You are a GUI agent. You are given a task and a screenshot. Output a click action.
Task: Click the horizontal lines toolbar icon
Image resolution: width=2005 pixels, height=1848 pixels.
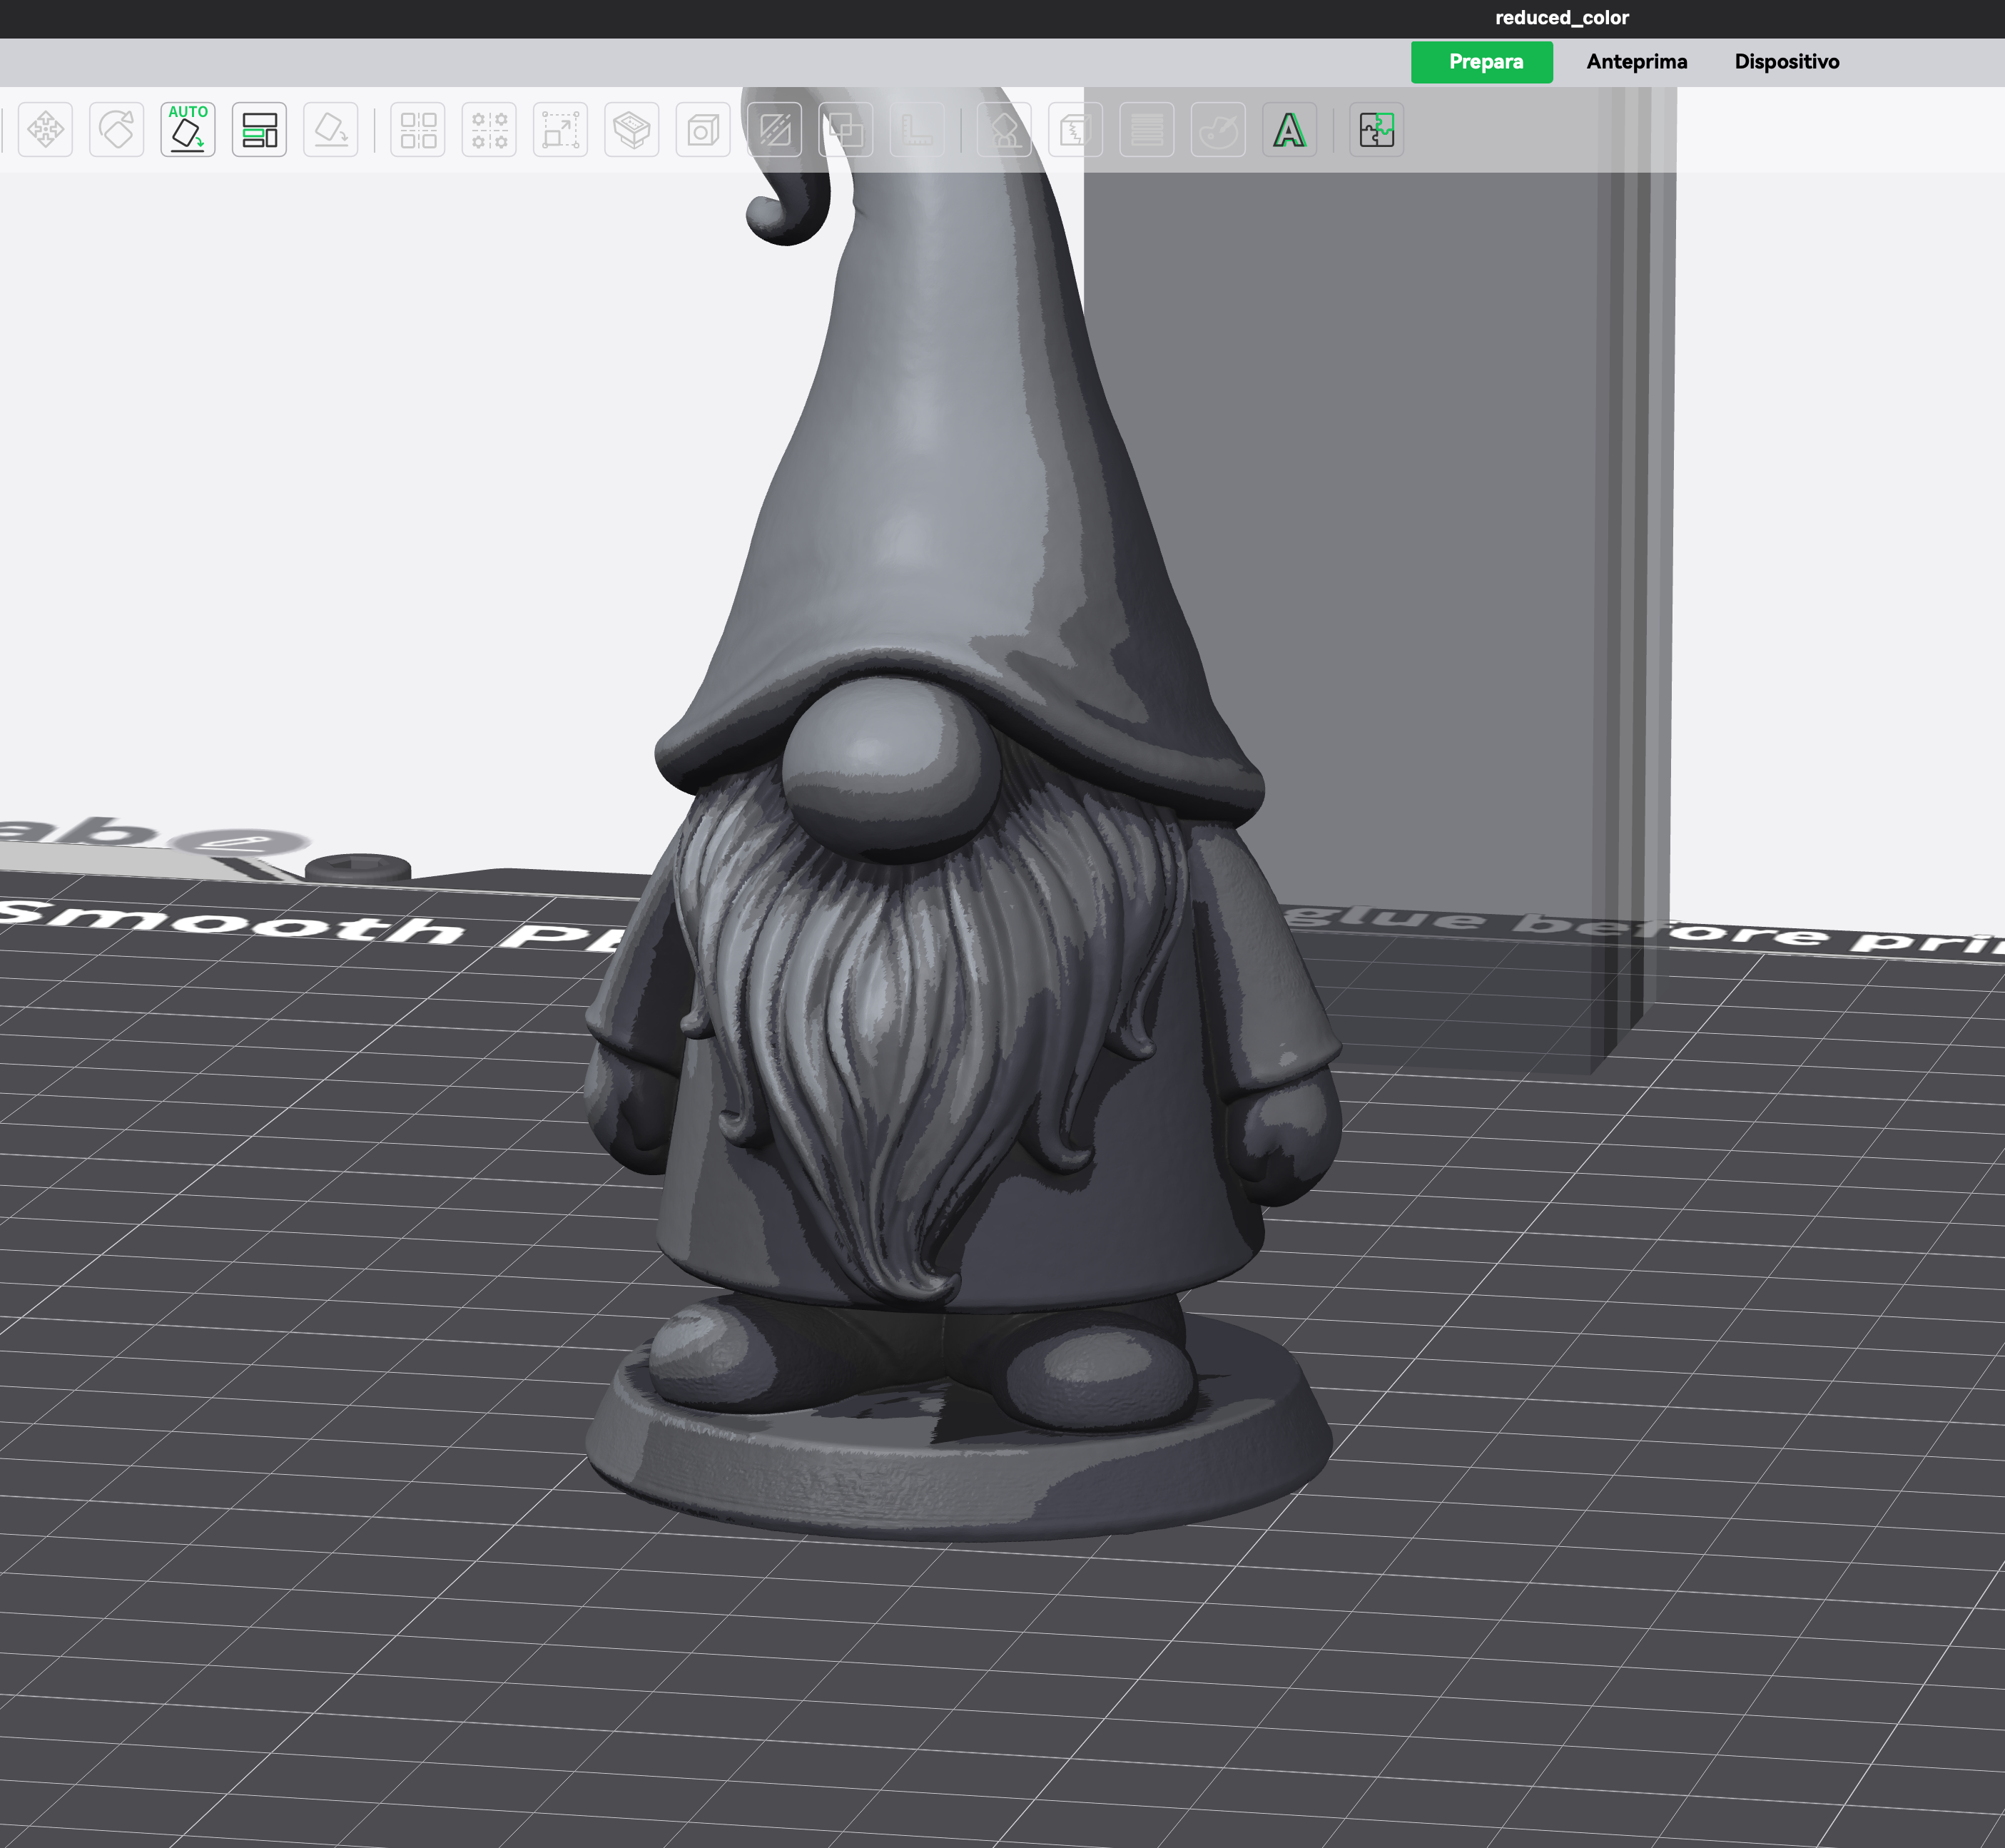pos(1147,129)
